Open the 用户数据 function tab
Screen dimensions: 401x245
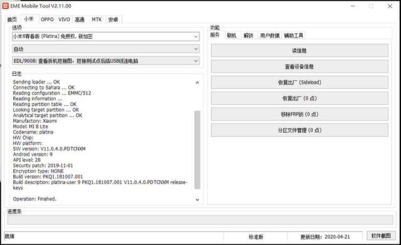tap(270, 36)
